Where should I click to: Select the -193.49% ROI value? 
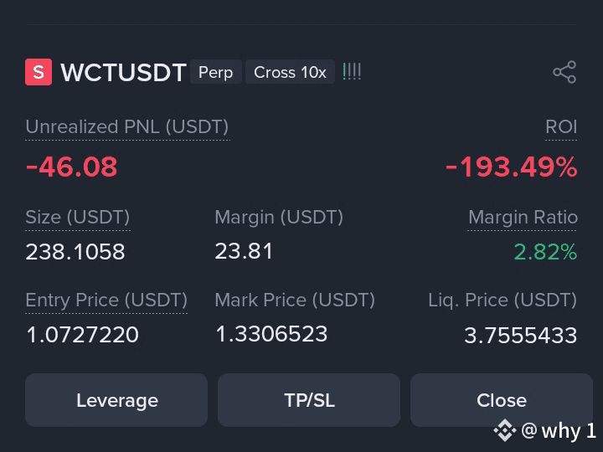click(x=511, y=167)
